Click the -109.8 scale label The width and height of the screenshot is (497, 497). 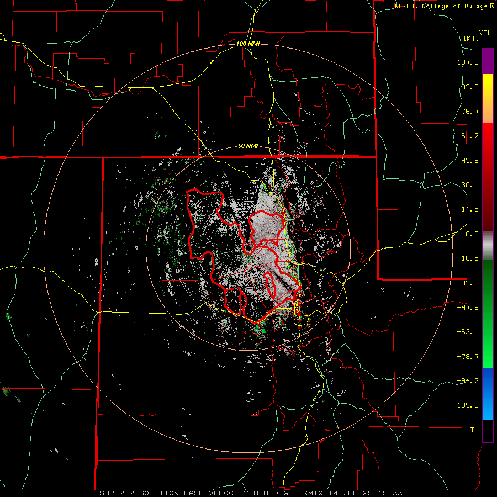click(466, 405)
